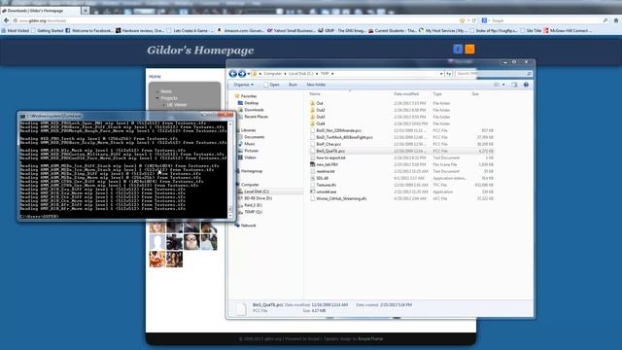The width and height of the screenshot is (622, 350).
Task: Select the how to export.txt file
Action: click(x=330, y=157)
